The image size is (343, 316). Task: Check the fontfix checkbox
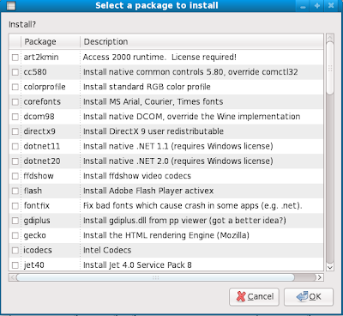pos(15,206)
